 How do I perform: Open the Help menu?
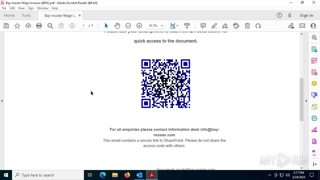pos(55,8)
